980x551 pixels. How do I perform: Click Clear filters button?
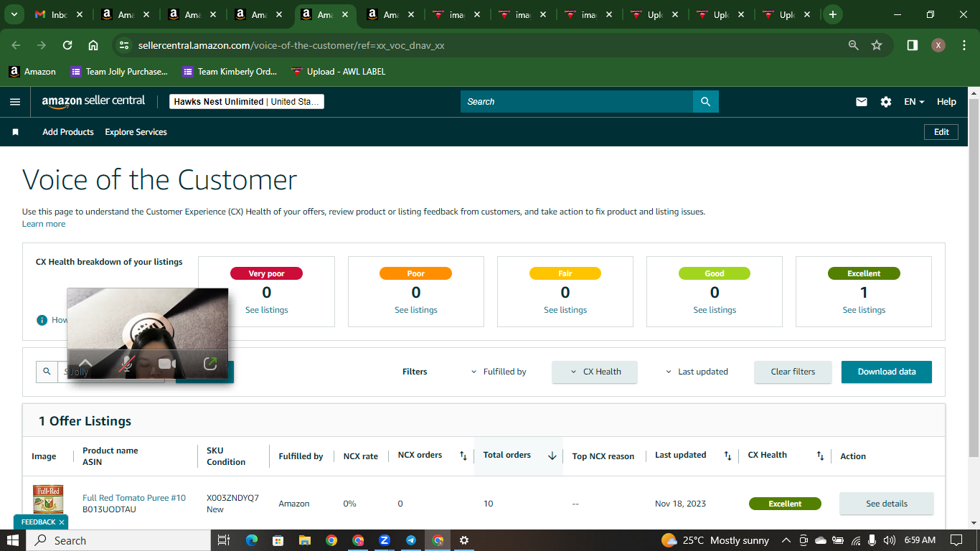[x=793, y=372]
